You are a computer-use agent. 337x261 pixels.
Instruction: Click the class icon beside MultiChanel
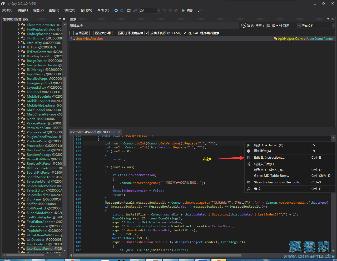point(23,110)
